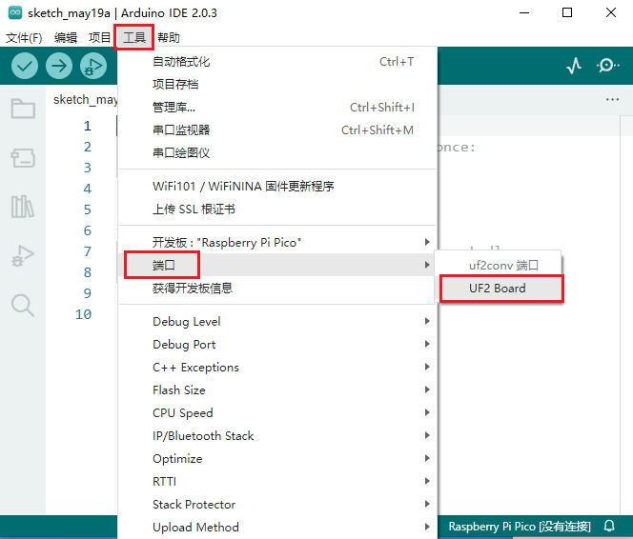Open 串口监视器 from the menu
Screen dimensions: 633x539
coord(277,130)
